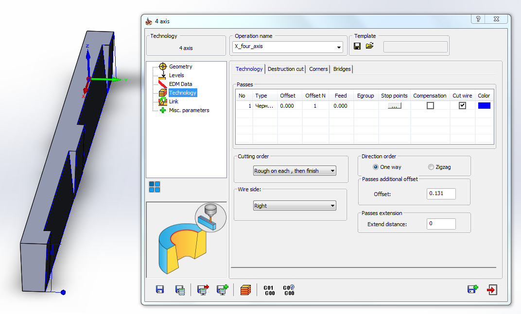Click the blue Color swatch in pass 1

tap(484, 105)
